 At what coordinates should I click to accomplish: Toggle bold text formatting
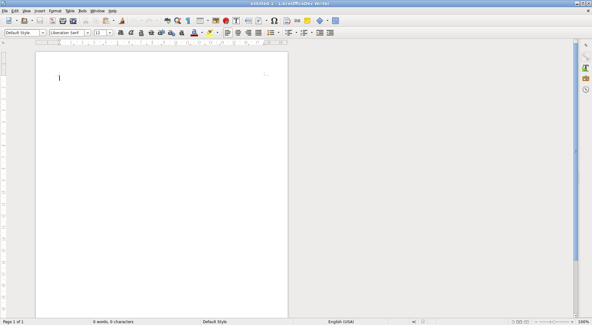click(121, 33)
